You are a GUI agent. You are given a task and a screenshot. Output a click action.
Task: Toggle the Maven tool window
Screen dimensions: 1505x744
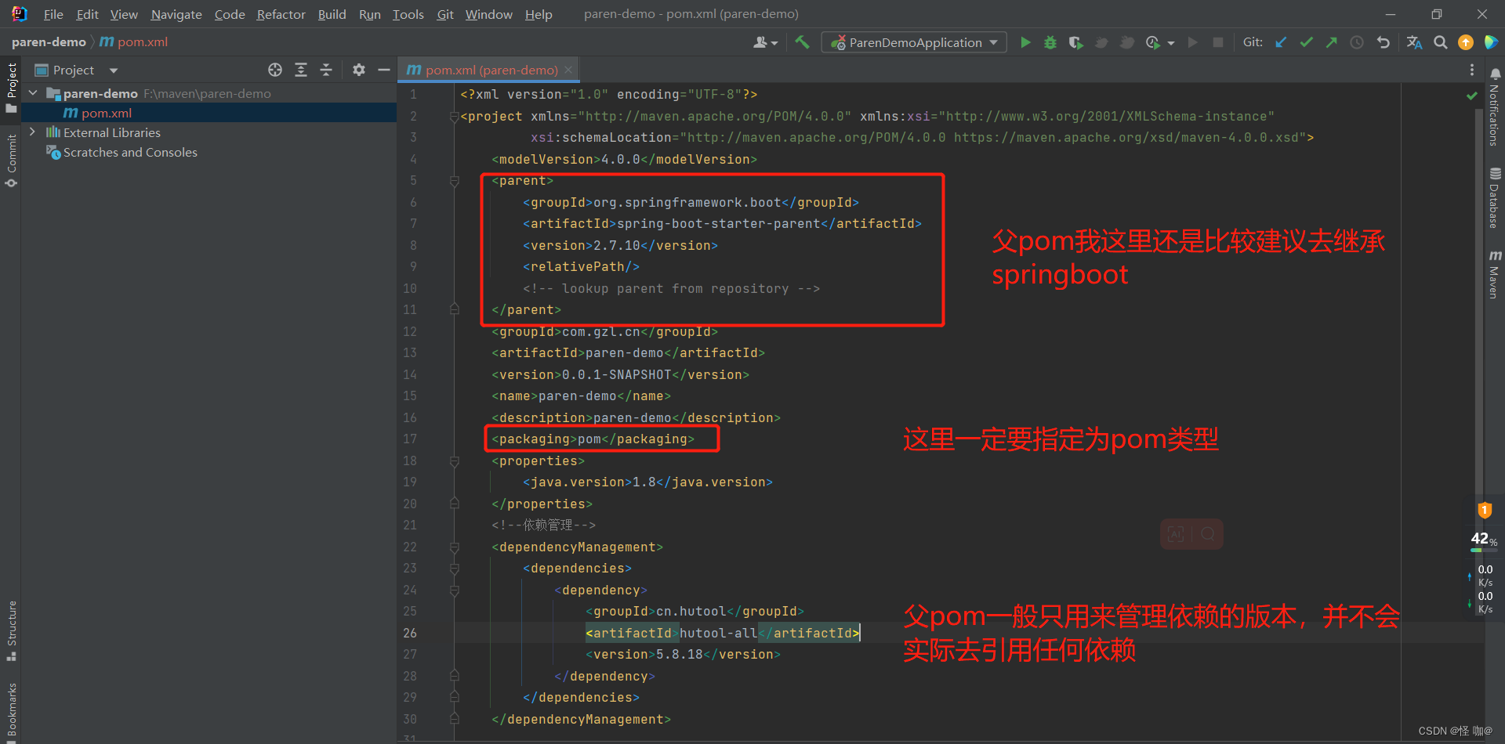[x=1495, y=274]
